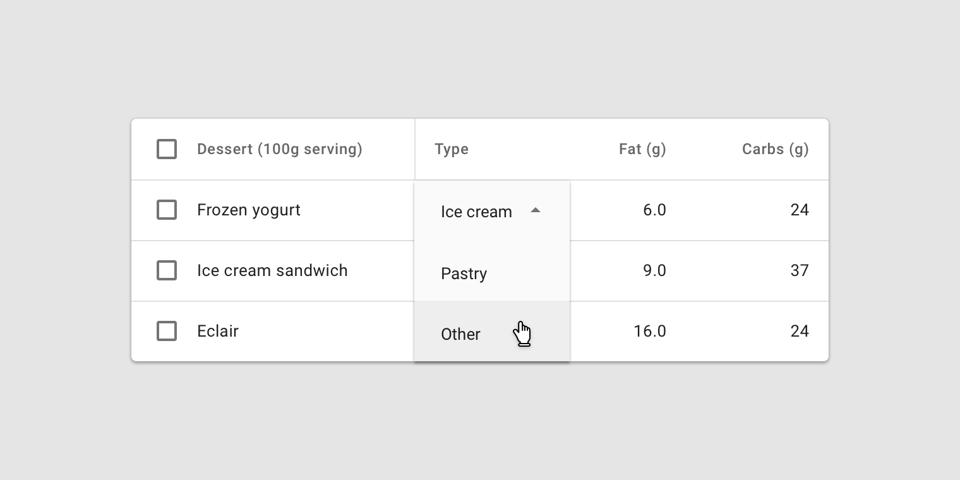
Task: Choose Ice cream in the type dropdown
Action: point(476,212)
